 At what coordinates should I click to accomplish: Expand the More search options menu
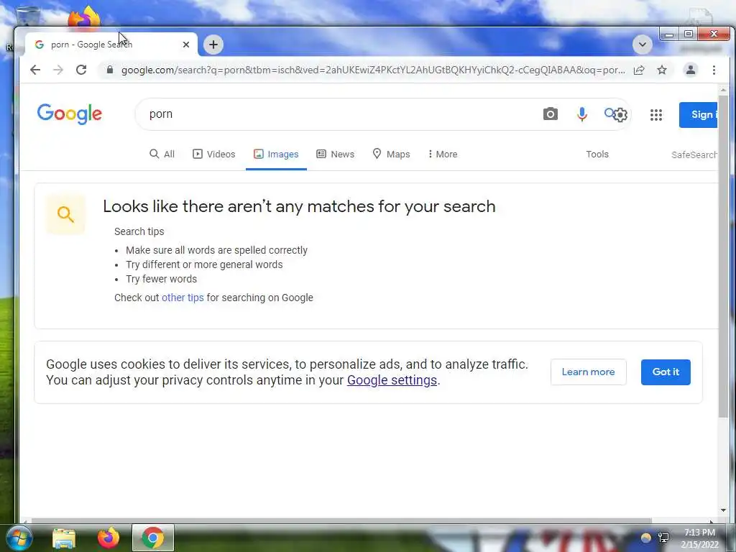(442, 154)
